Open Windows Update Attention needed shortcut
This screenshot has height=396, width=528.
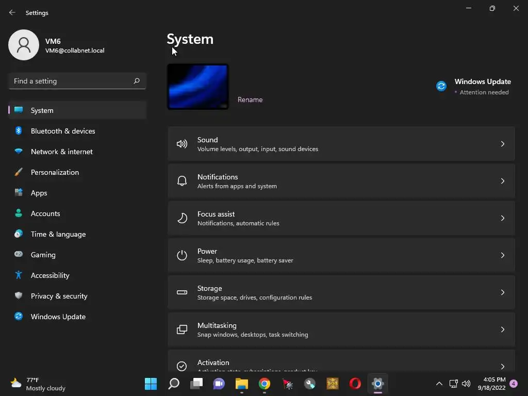pos(473,87)
